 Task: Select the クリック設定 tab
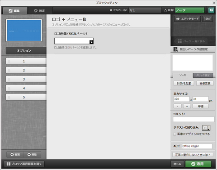(203, 76)
